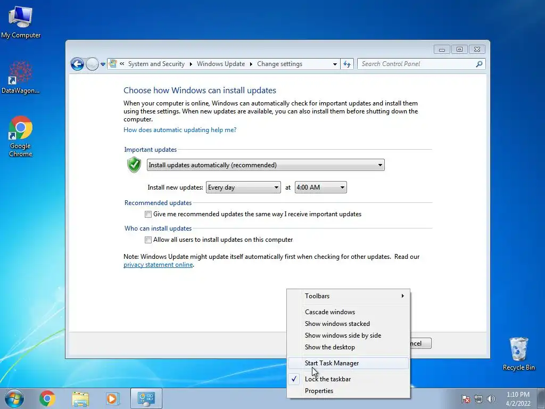Enable Give me recommended updates checkbox
The height and width of the screenshot is (409, 545).
[148, 214]
